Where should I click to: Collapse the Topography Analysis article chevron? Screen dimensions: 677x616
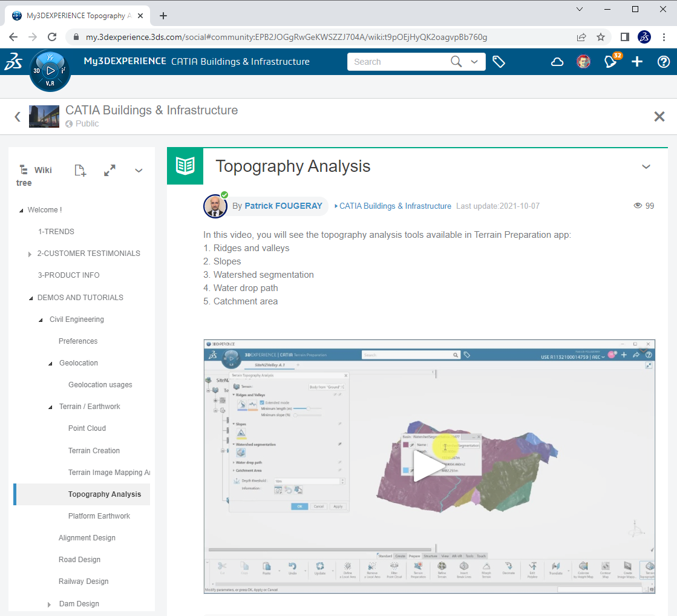coord(646,166)
